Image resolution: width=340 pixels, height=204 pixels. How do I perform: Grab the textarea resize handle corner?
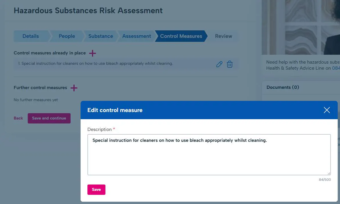329,173
